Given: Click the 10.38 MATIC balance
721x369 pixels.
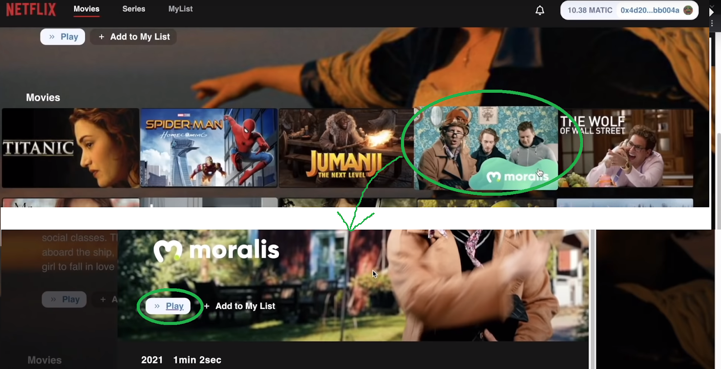Looking at the screenshot, I should click(x=590, y=10).
